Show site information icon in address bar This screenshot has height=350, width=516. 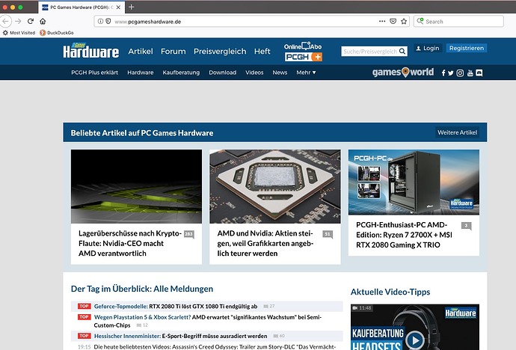[100, 22]
